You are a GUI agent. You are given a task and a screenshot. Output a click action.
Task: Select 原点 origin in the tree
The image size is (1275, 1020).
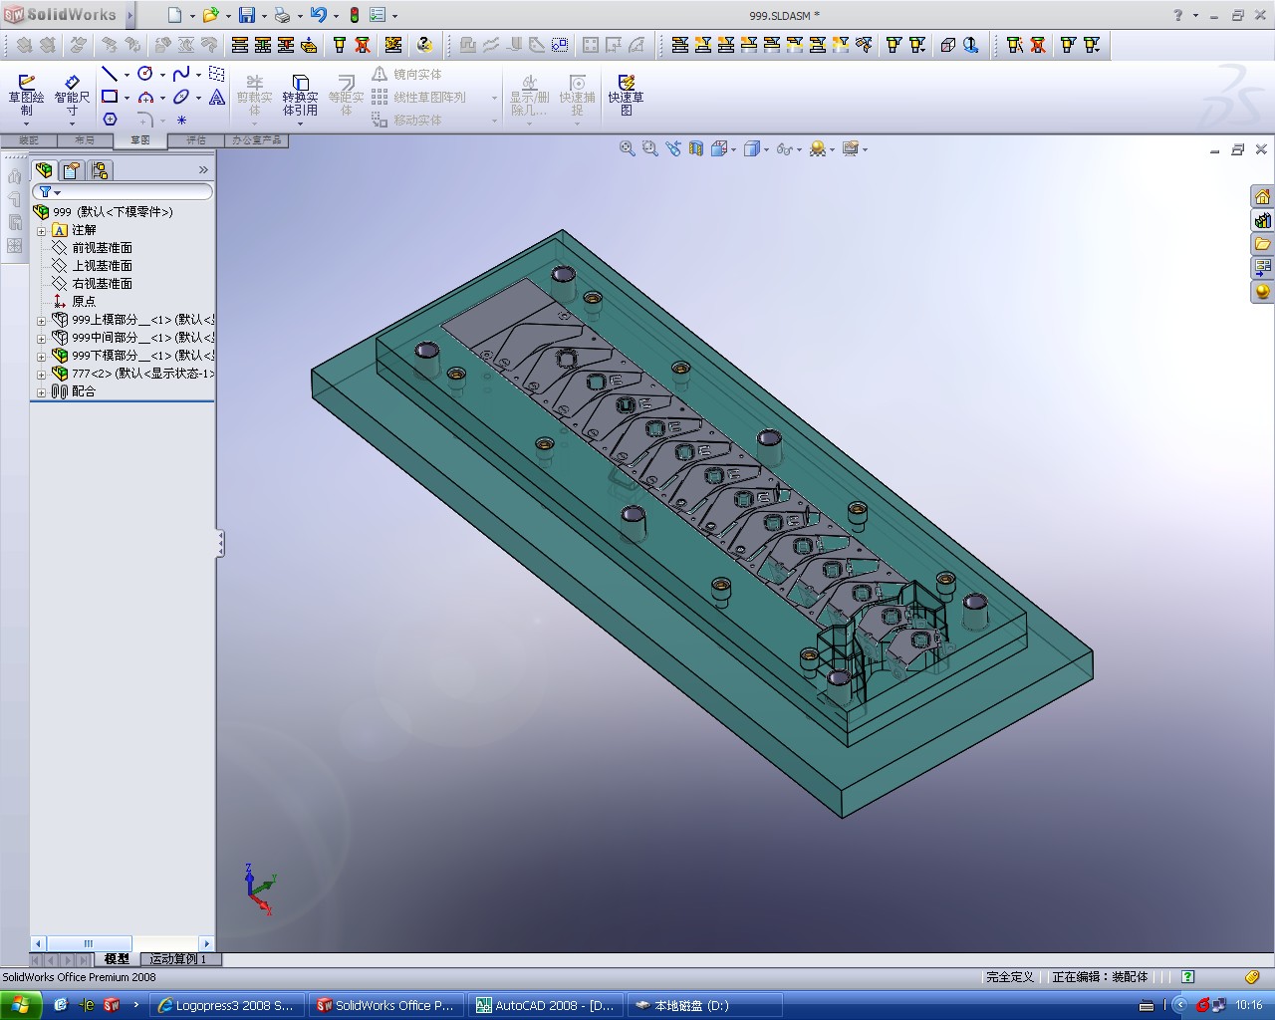84,302
